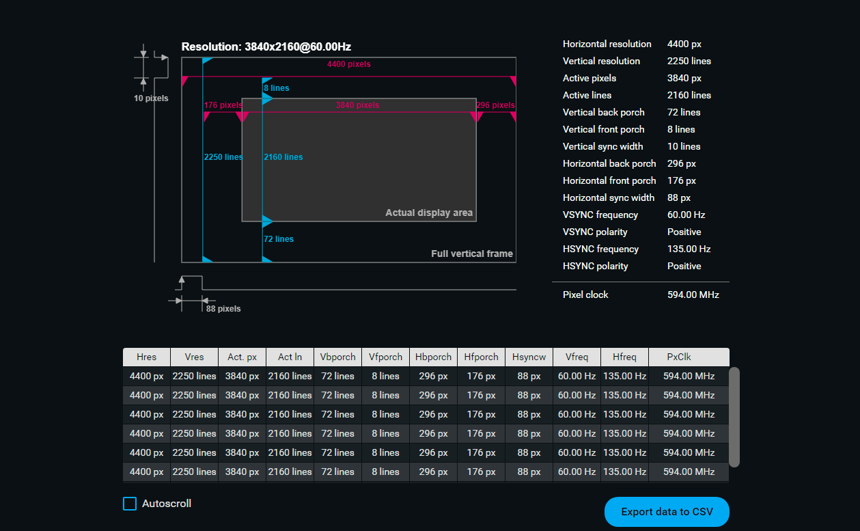
Task: Select the Vfporch column header
Action: tap(385, 357)
